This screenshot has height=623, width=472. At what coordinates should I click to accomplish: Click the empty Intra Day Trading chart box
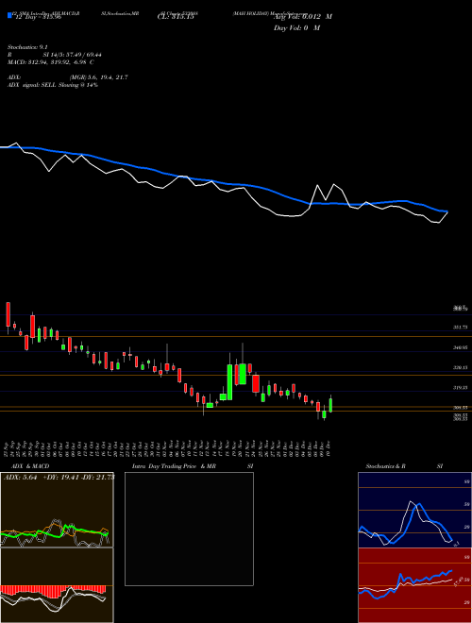[189, 529]
